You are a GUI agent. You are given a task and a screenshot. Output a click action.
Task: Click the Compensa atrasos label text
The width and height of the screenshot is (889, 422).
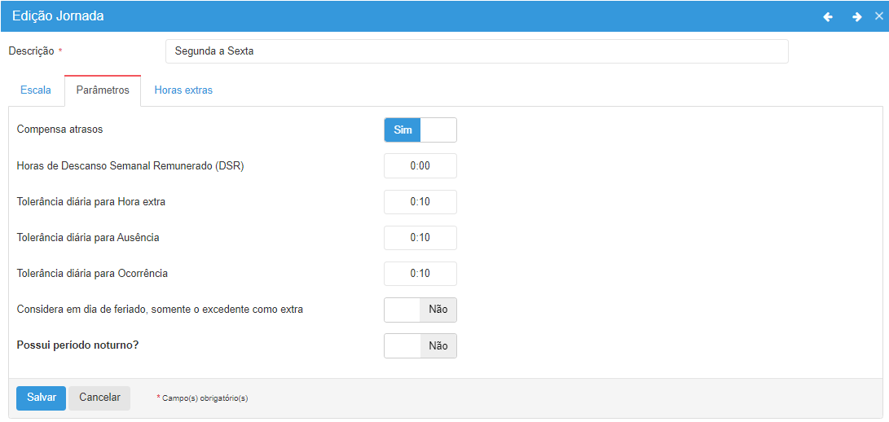[59, 130]
